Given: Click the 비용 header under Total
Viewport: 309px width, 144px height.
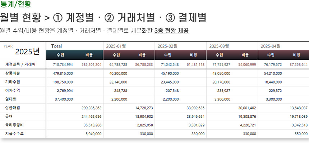Looking at the screenshot, I should (89, 55).
